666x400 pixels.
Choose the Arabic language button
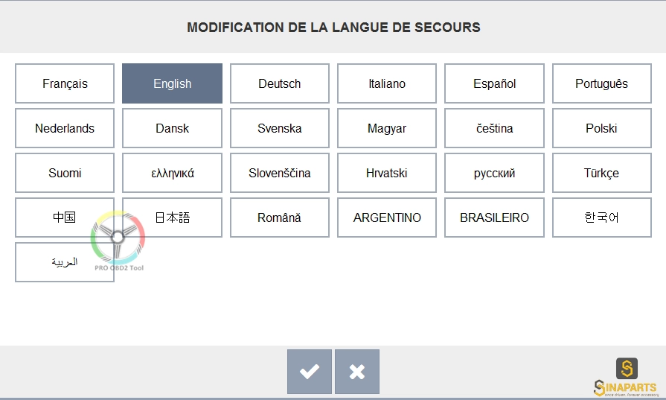coord(65,262)
